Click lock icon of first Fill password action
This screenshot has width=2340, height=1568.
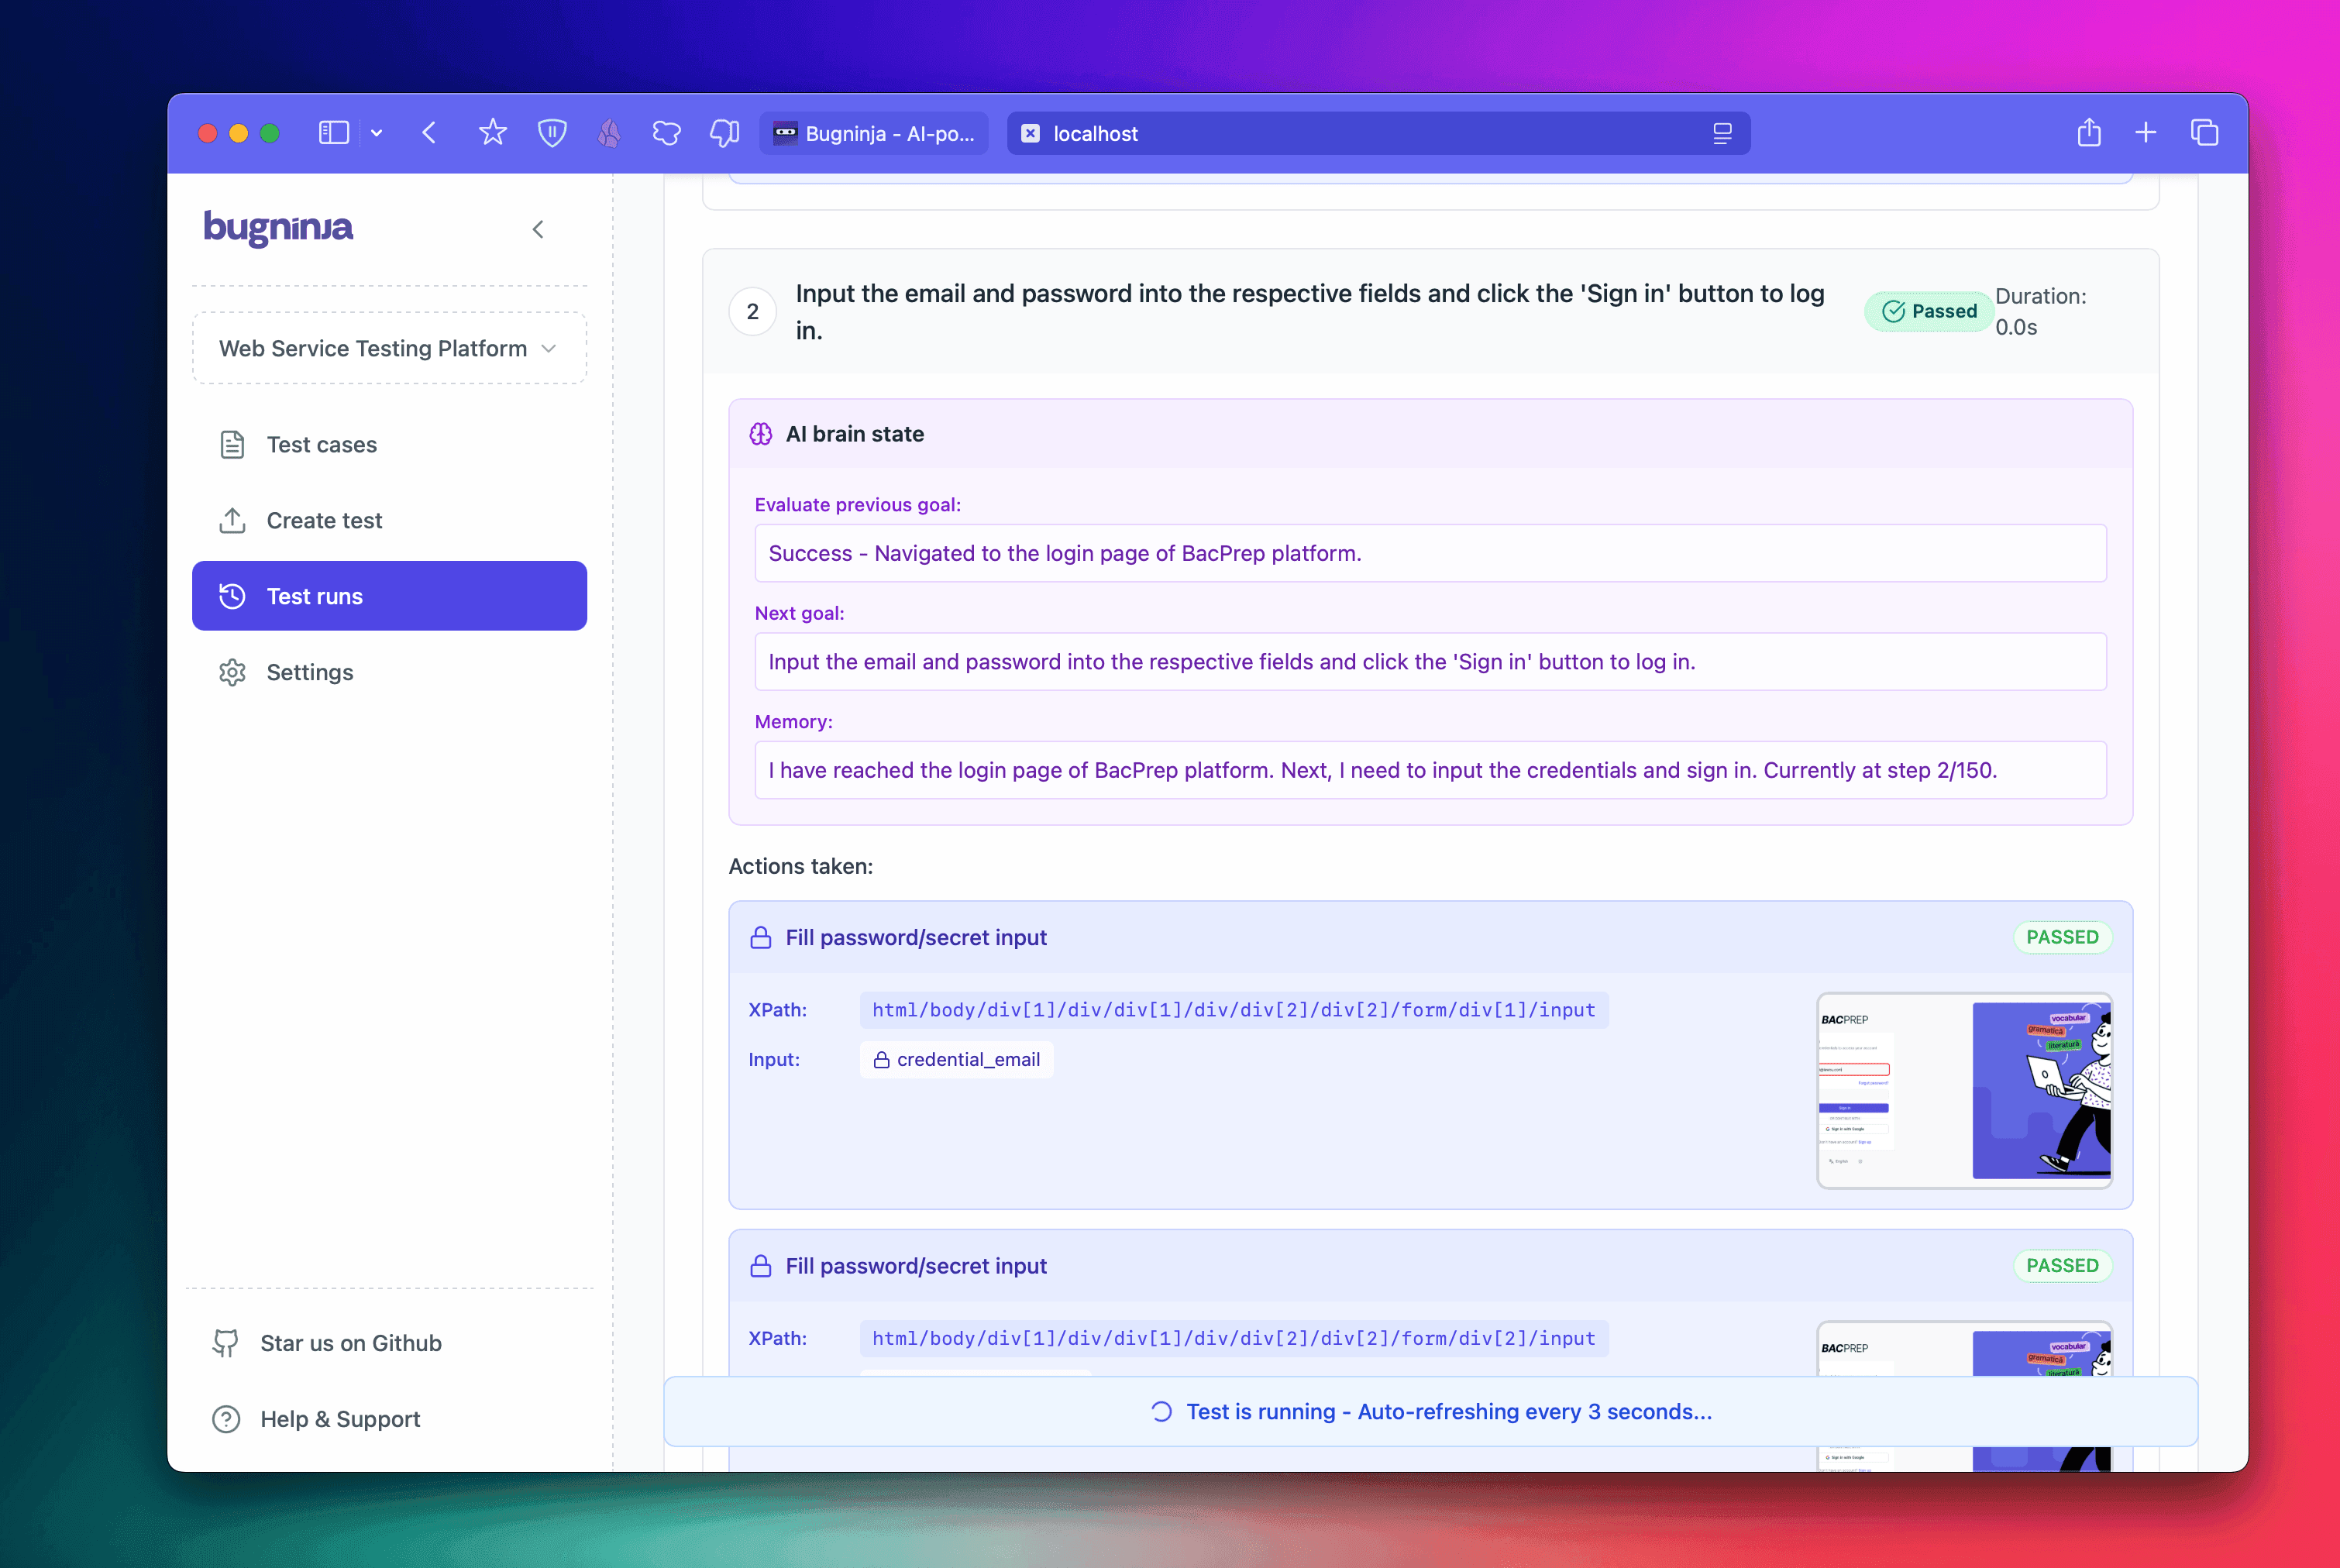[x=760, y=937]
